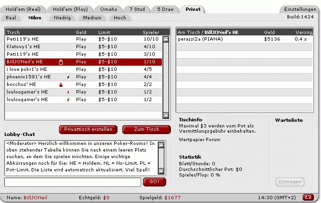Click the refresh icon in the status bar
The height and width of the screenshot is (203, 321).
point(308,197)
